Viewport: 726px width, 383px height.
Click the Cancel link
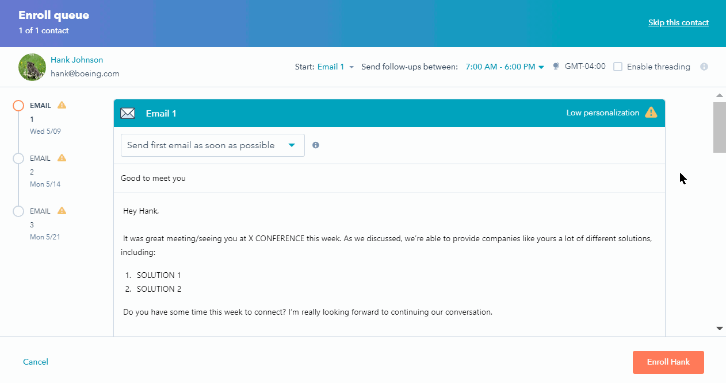click(36, 362)
